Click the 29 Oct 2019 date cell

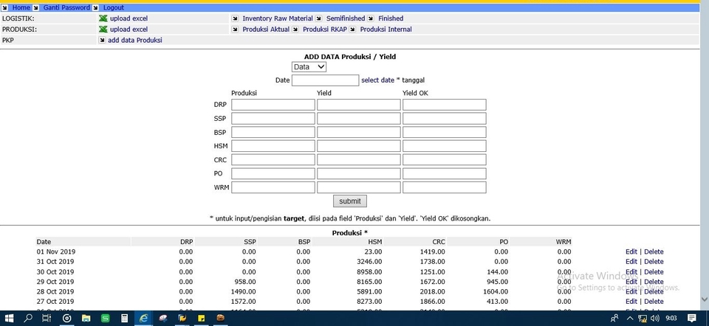click(55, 282)
